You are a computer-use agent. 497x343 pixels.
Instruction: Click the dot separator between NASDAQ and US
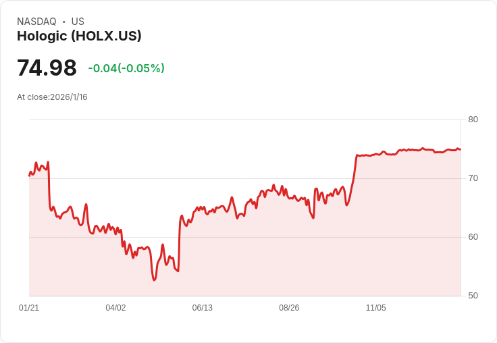click(x=63, y=22)
